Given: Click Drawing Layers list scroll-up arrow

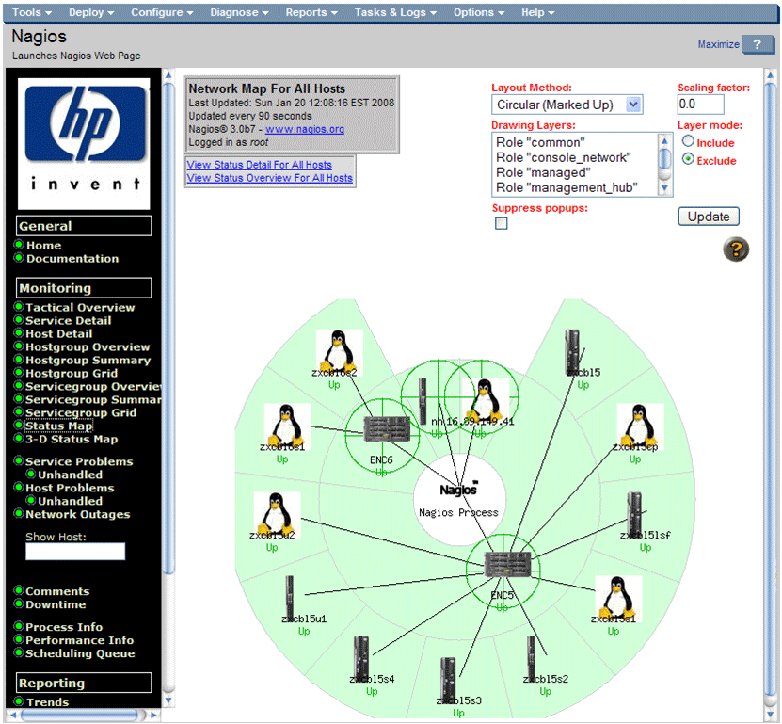Looking at the screenshot, I should 664,140.
